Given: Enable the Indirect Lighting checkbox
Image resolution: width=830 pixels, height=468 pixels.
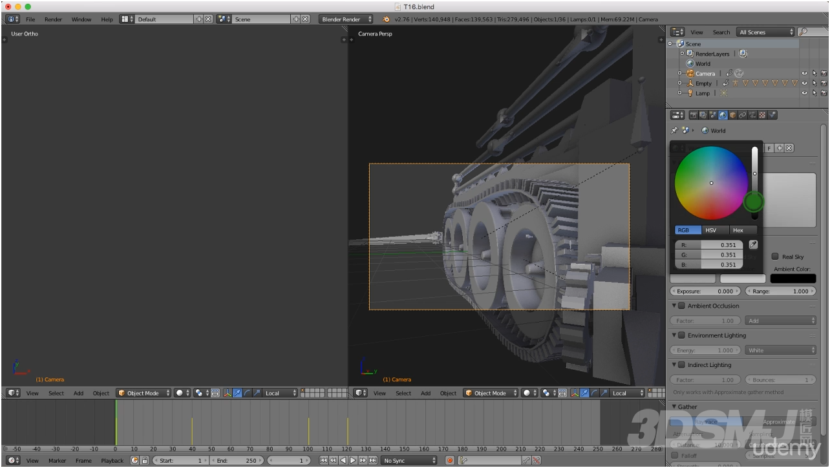Looking at the screenshot, I should (x=681, y=365).
